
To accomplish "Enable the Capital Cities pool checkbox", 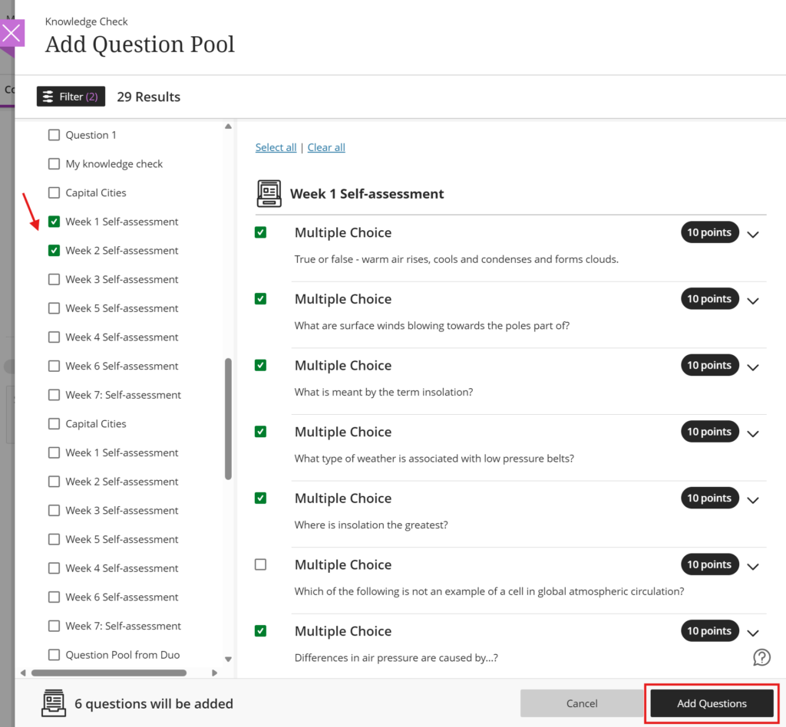I will [x=54, y=192].
